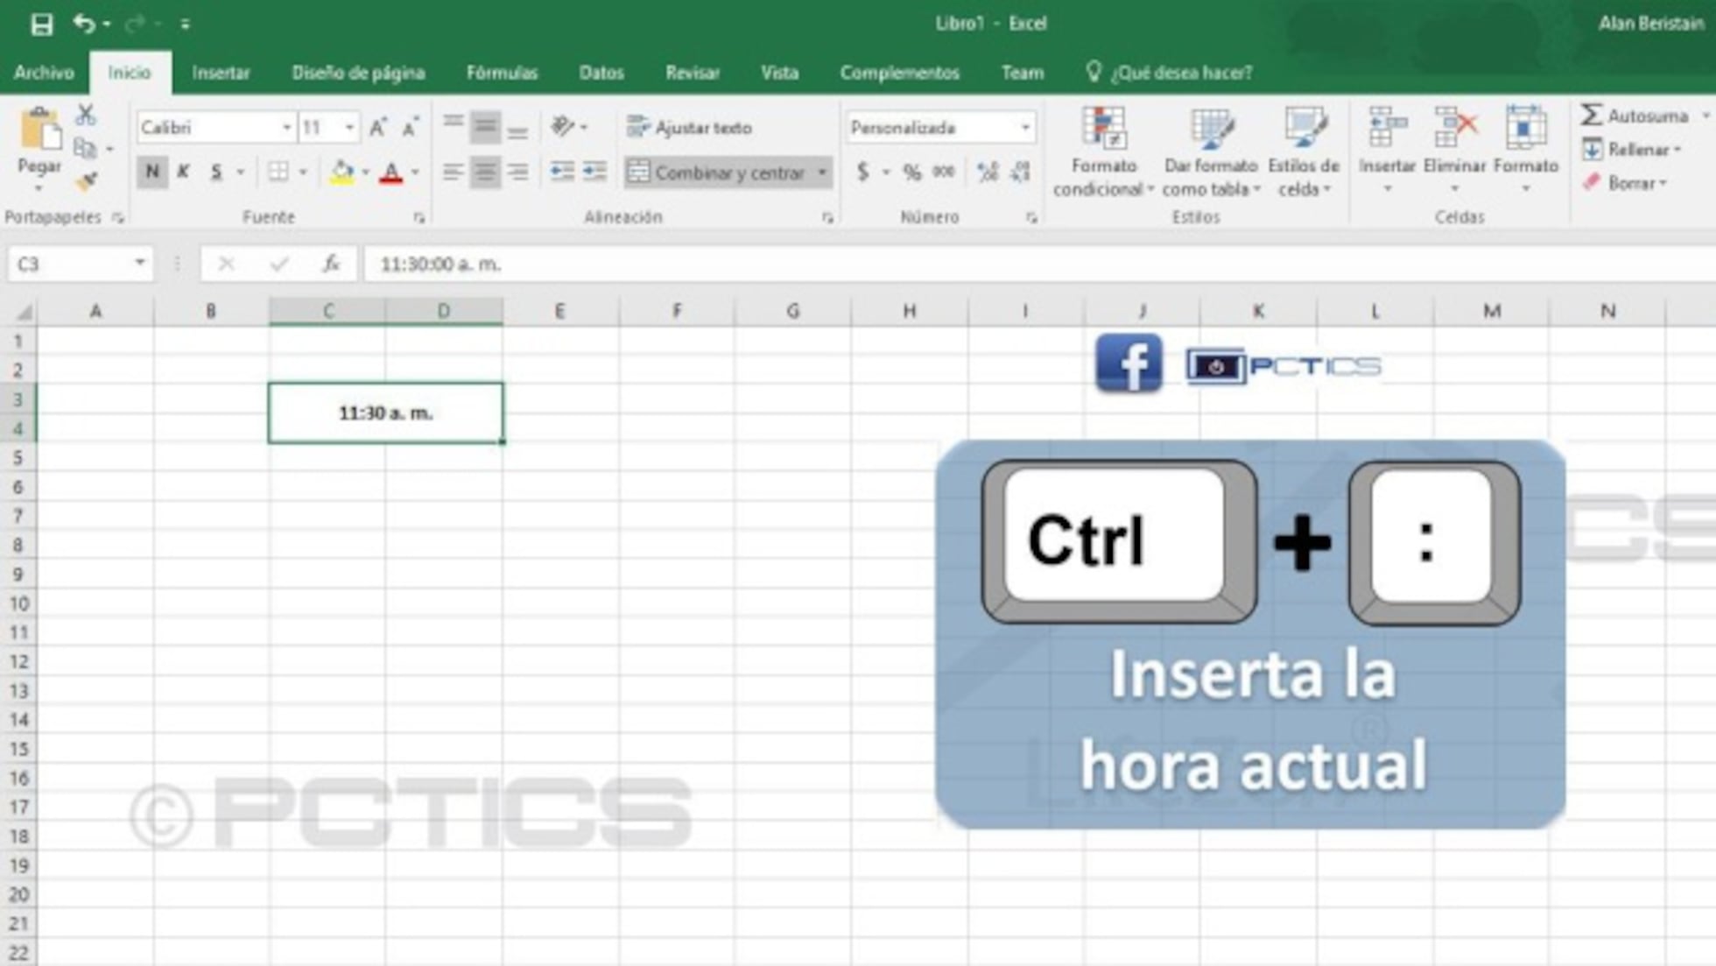Open the Complementos tab
This screenshot has height=966, width=1716.
click(x=899, y=73)
